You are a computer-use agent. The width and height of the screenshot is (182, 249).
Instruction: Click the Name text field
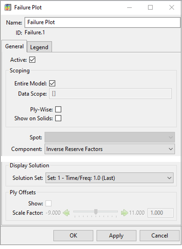(102, 22)
